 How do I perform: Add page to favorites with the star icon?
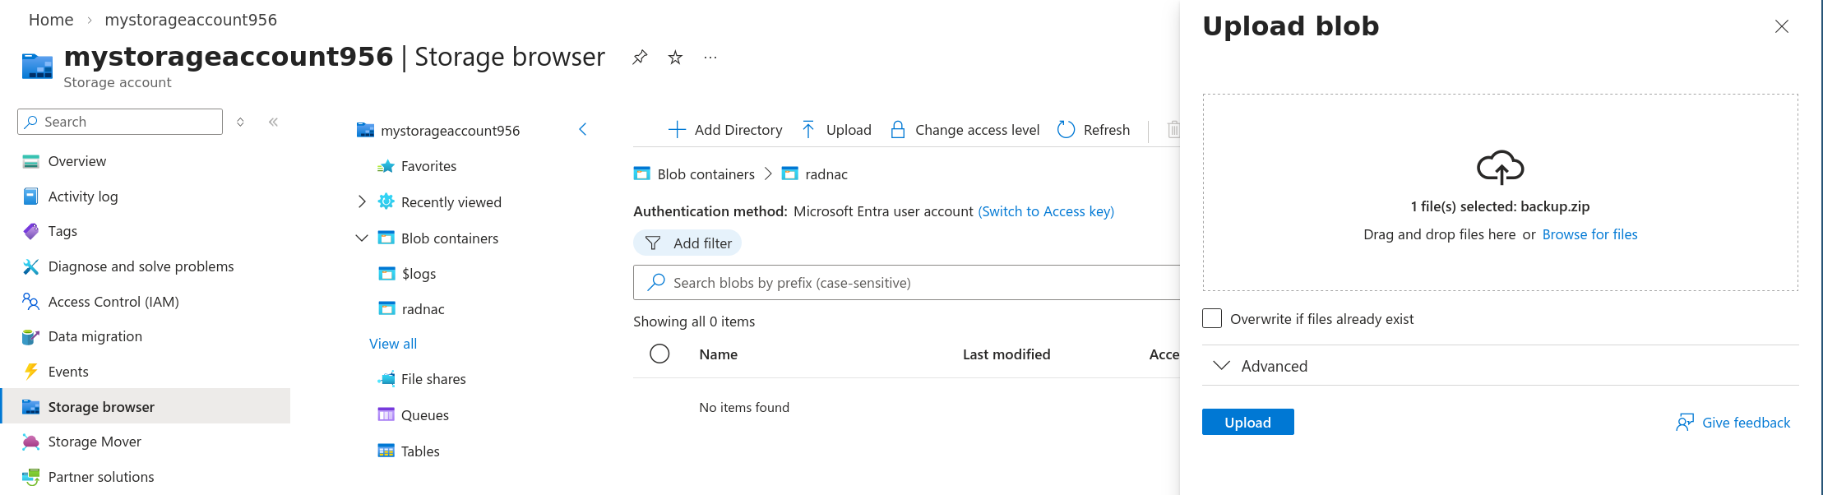pos(675,58)
